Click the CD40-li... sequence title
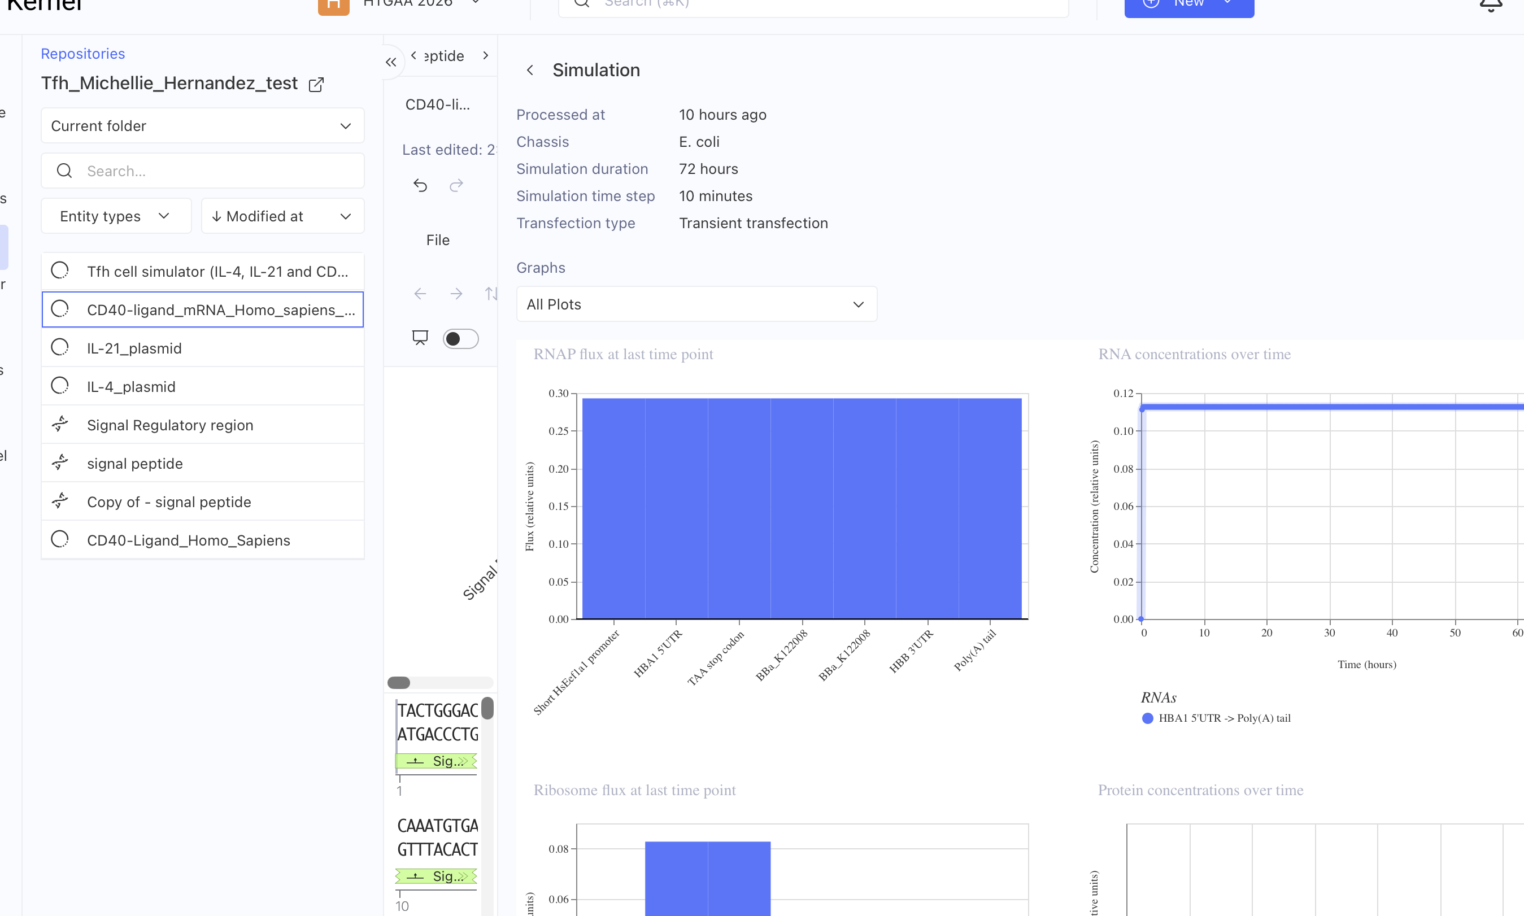Screen dimensions: 1524x916 point(438,105)
